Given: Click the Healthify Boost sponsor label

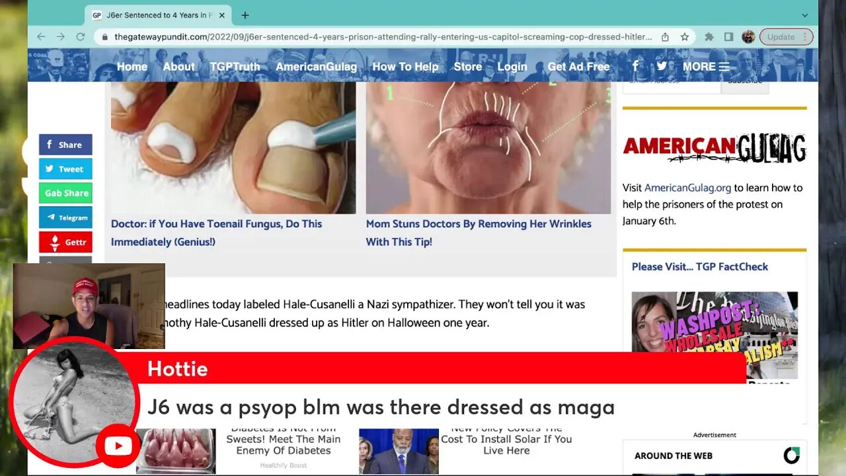Looking at the screenshot, I should pyautogui.click(x=283, y=465).
